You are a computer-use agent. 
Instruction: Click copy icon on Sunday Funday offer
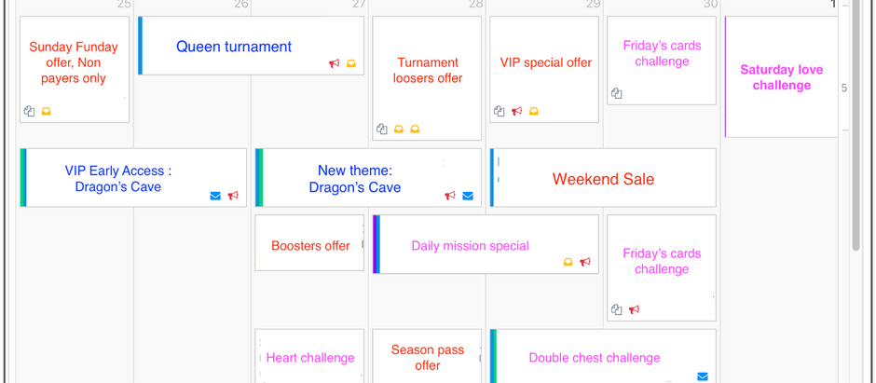(x=29, y=111)
